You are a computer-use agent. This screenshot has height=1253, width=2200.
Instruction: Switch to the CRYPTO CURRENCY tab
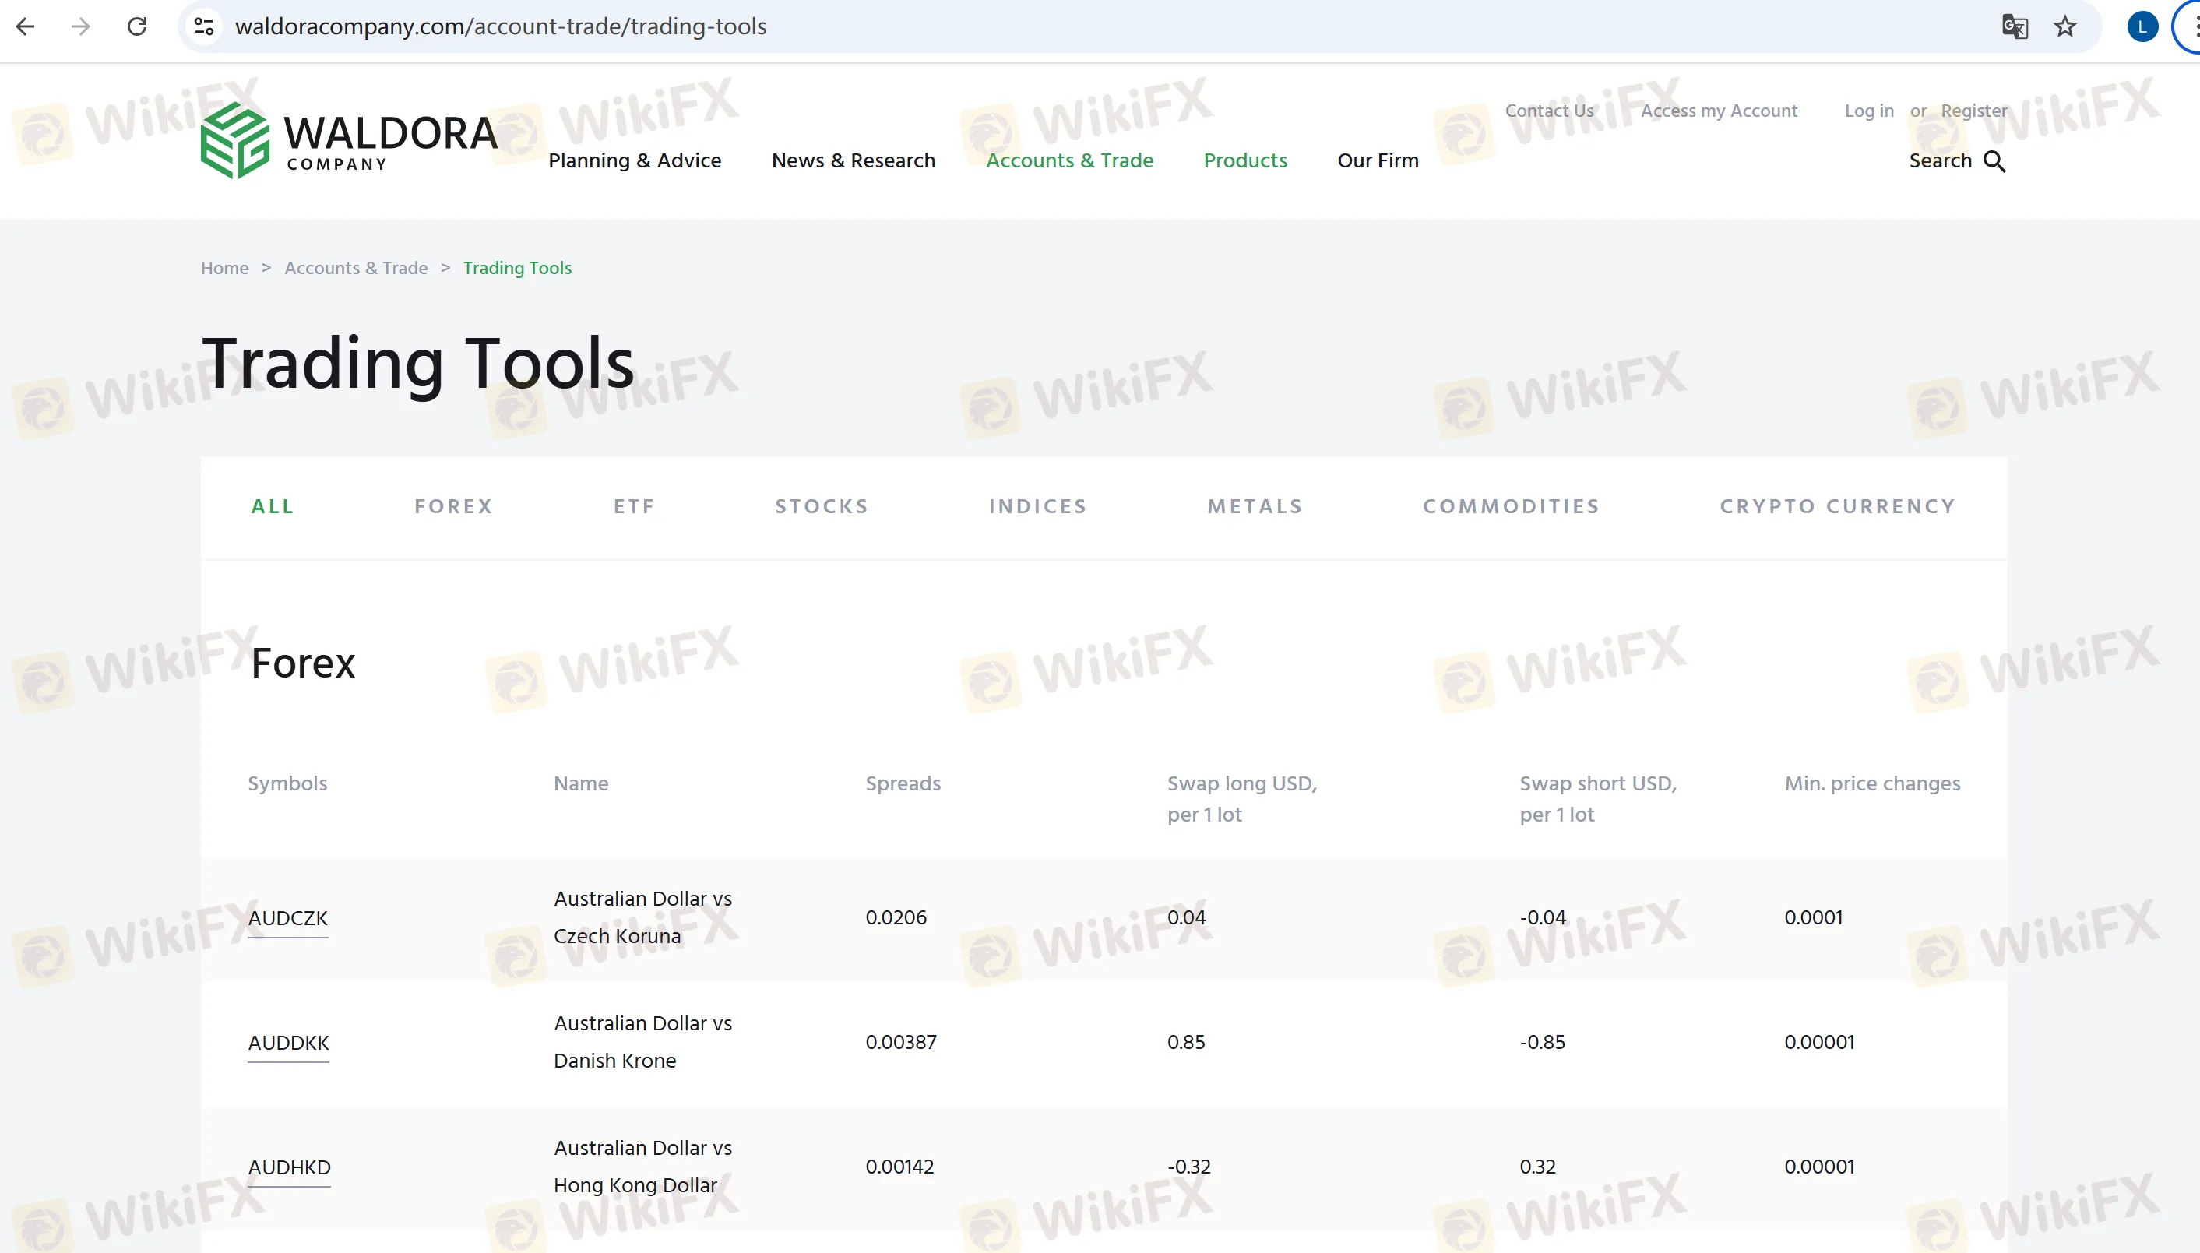pyautogui.click(x=1838, y=506)
